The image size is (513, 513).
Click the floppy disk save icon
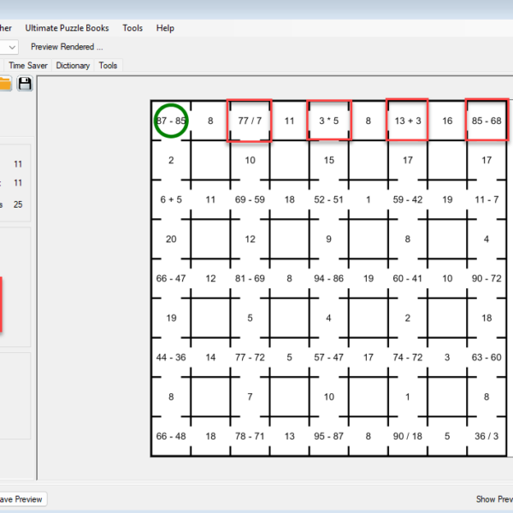click(25, 84)
